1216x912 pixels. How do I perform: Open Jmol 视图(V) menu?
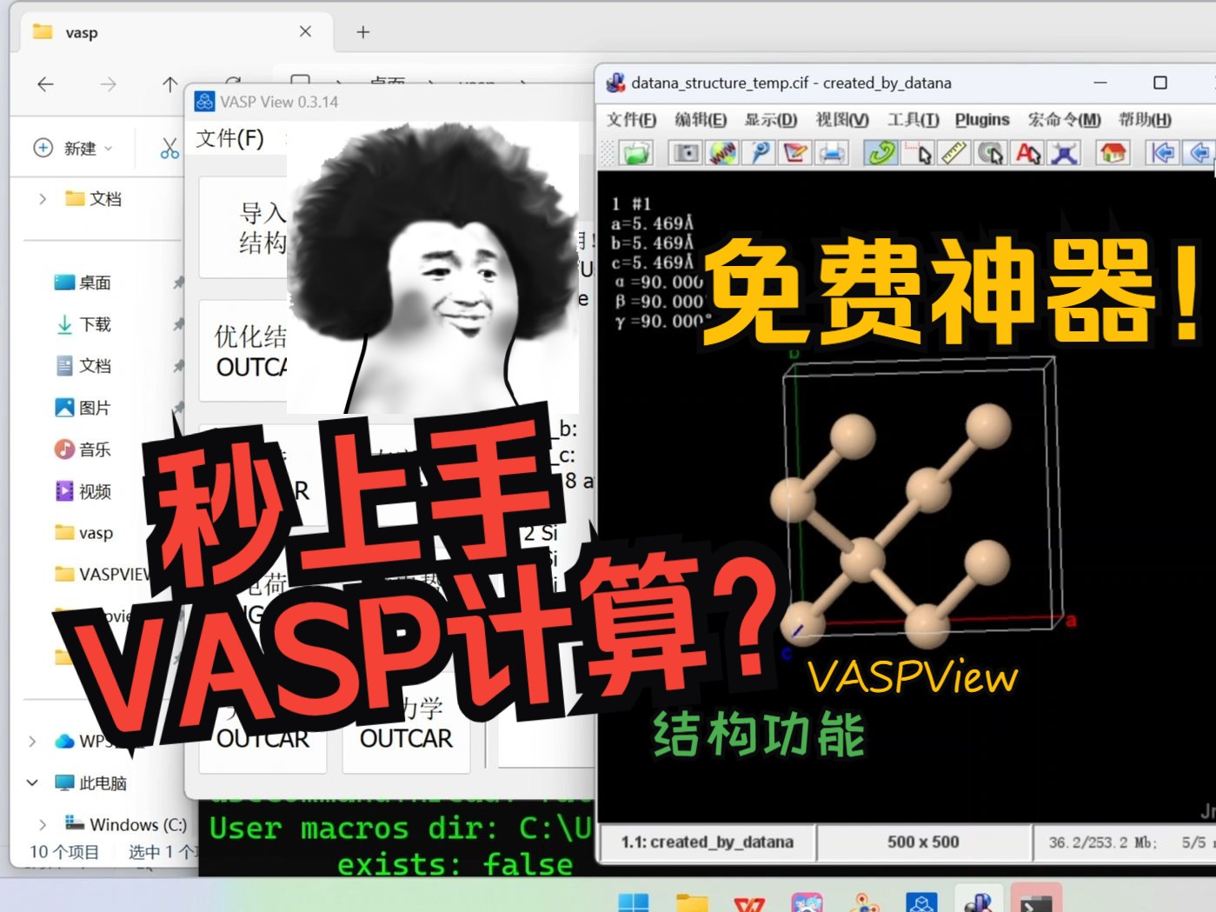click(842, 120)
